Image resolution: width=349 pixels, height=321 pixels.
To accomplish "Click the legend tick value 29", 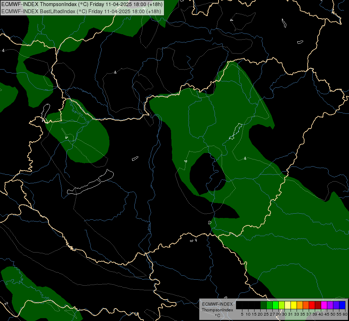I will point(278,314).
